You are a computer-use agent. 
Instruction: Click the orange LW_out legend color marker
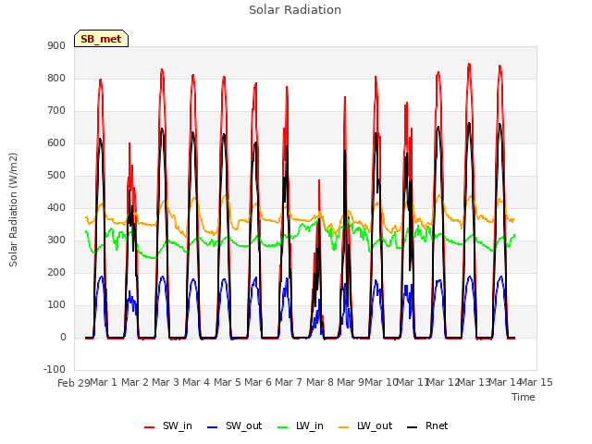coord(344,427)
